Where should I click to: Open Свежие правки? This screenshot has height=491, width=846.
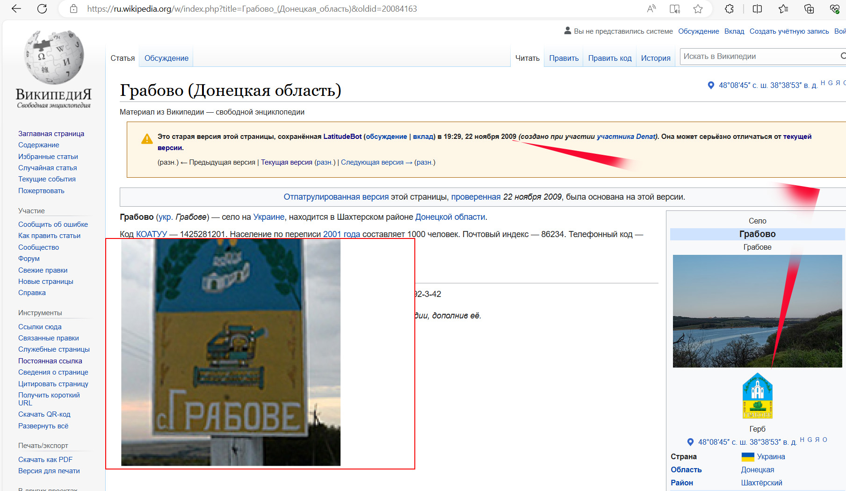click(43, 270)
